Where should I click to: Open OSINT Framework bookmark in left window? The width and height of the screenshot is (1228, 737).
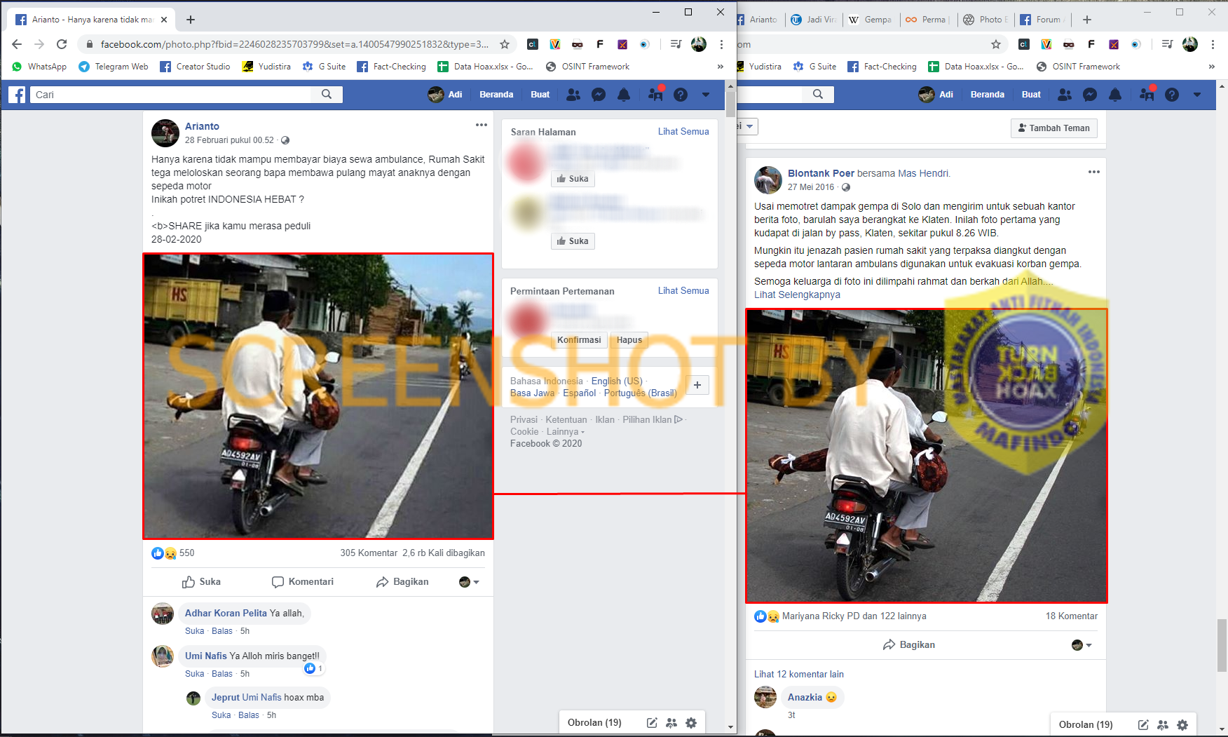tap(587, 67)
